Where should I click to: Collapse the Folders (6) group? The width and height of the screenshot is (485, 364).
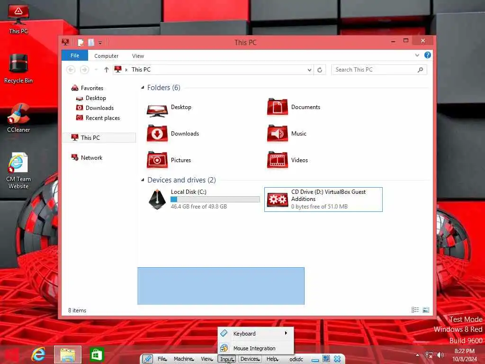pos(143,88)
